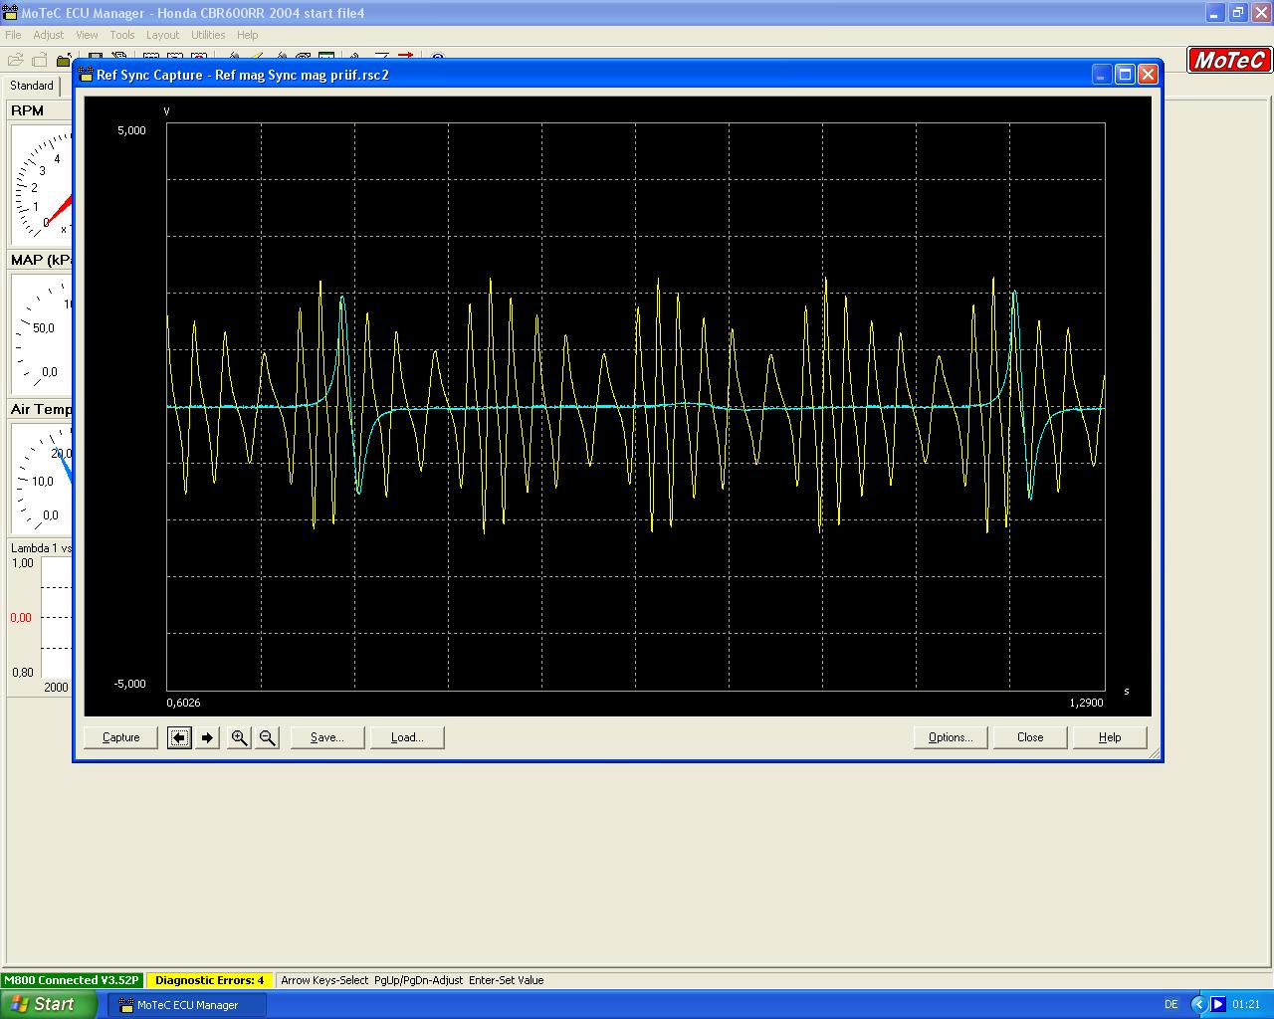Open the Adjust menu
Viewport: 1274px width, 1019px height.
coord(48,35)
